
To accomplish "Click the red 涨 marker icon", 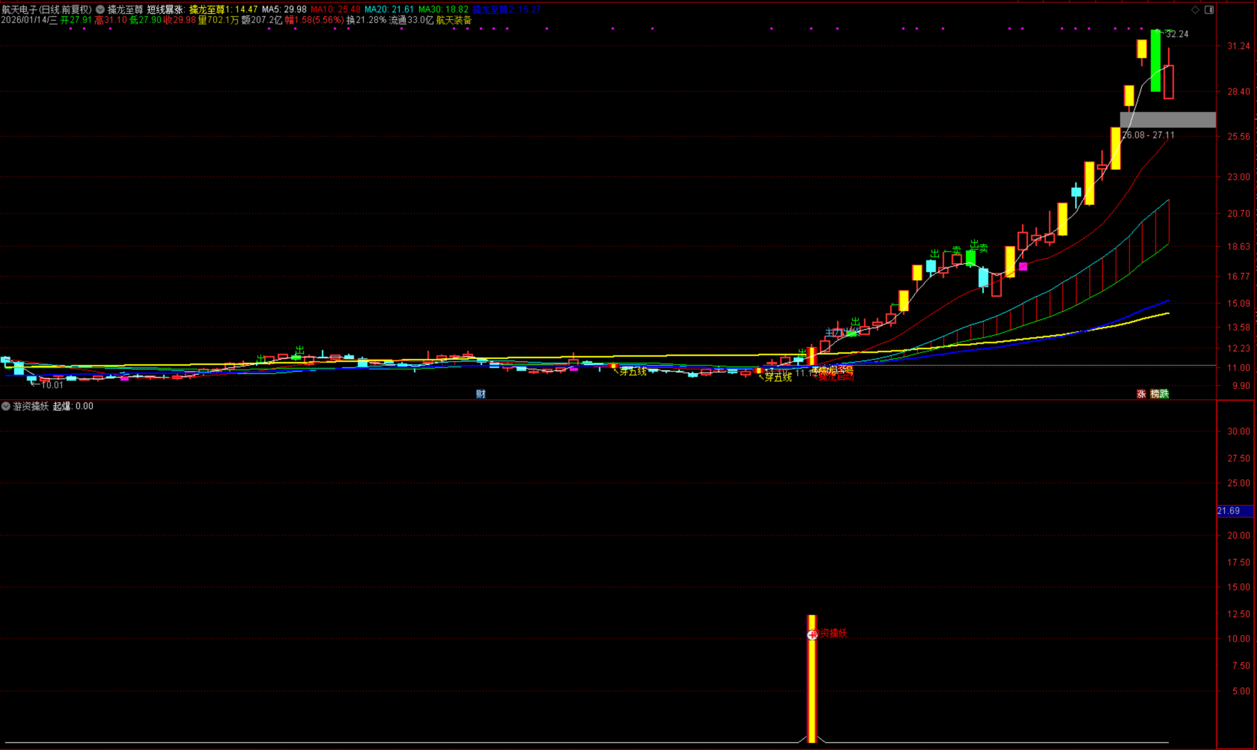I will click(1141, 394).
